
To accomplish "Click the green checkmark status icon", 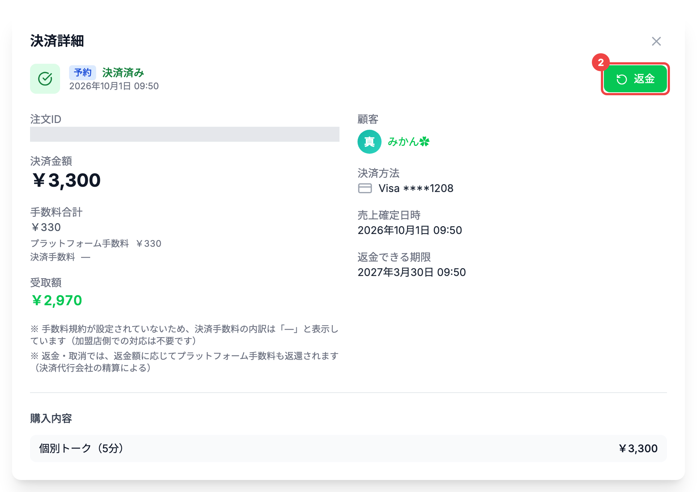I will click(45, 79).
